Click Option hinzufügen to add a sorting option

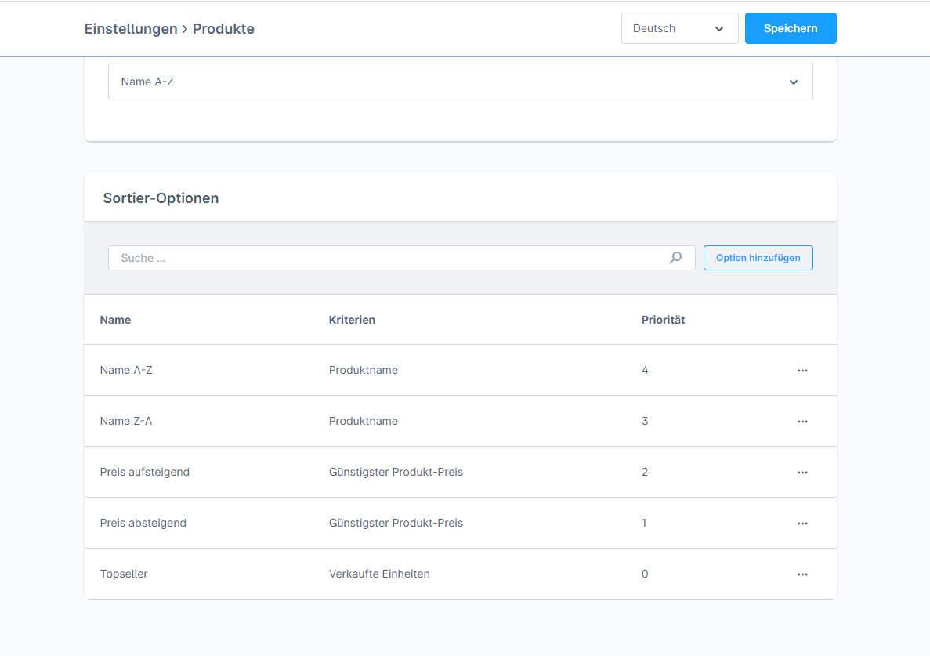click(758, 258)
